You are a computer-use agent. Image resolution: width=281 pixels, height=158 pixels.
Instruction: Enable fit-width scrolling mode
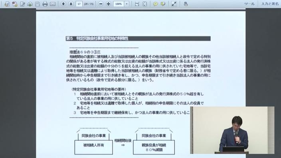coord(137,4)
